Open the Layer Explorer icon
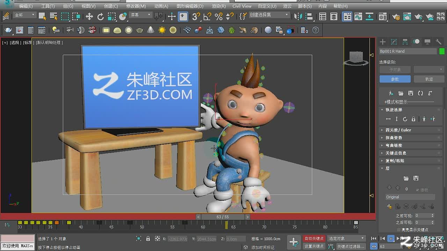 (334, 16)
